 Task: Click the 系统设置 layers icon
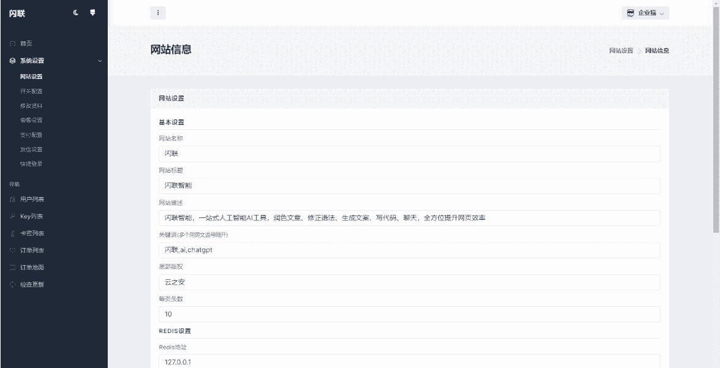12,61
